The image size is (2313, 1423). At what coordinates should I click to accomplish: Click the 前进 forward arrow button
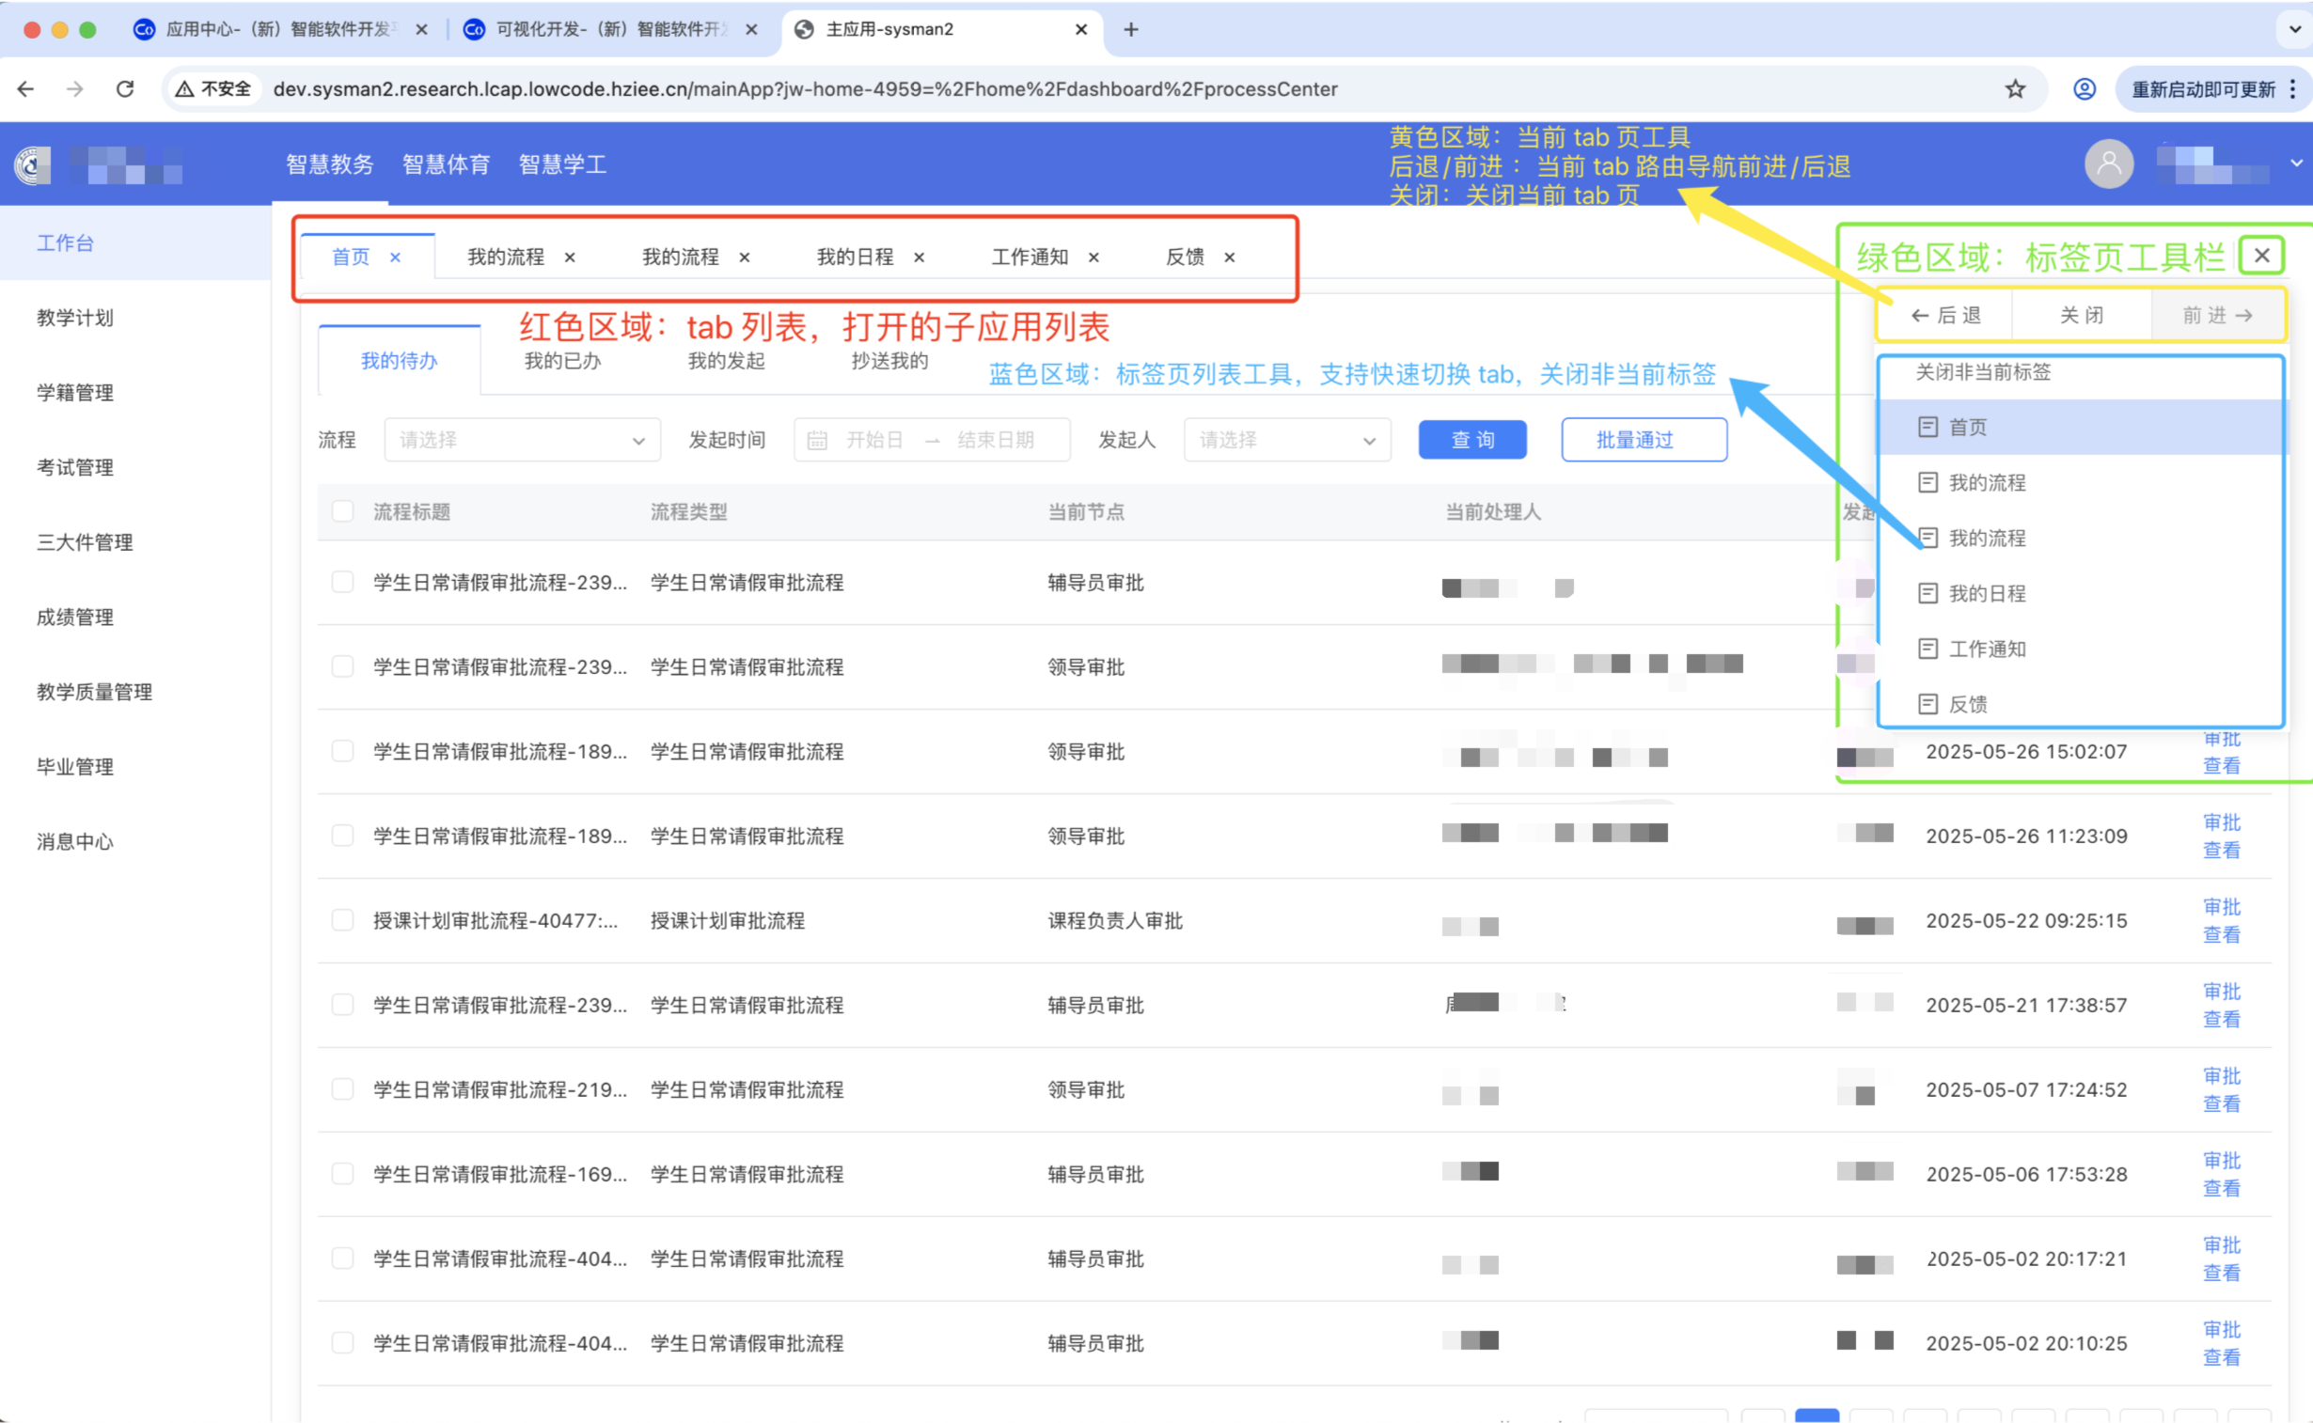coord(2218,315)
